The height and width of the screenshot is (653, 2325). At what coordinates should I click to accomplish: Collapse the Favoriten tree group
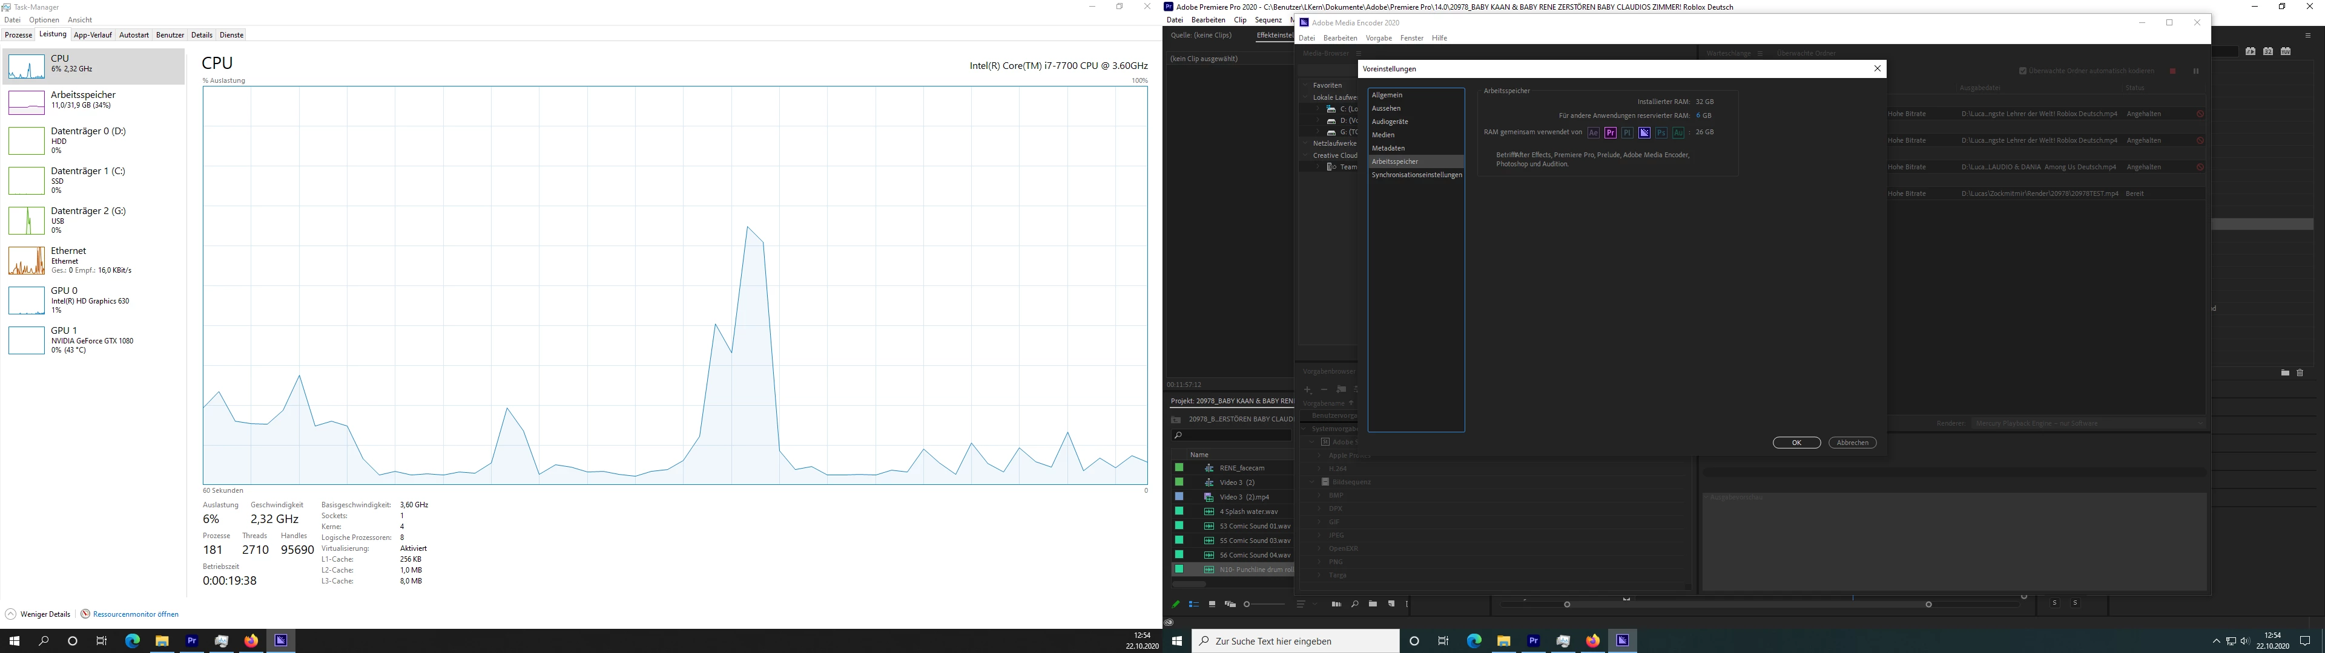click(1305, 85)
